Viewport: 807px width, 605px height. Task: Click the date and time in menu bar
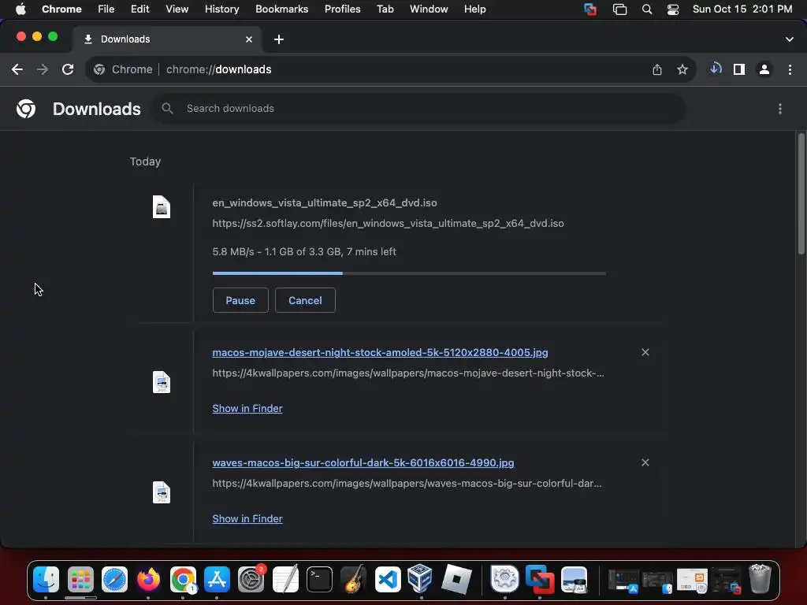742,9
